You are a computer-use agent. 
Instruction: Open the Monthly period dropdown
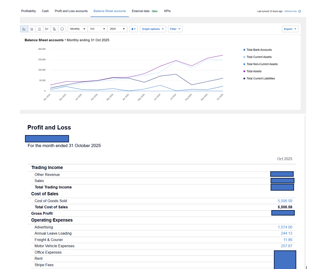pos(77,29)
